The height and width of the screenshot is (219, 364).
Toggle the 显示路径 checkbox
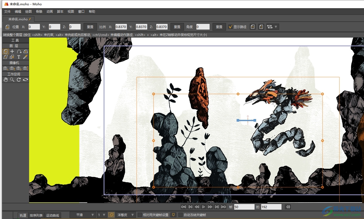tap(231, 27)
